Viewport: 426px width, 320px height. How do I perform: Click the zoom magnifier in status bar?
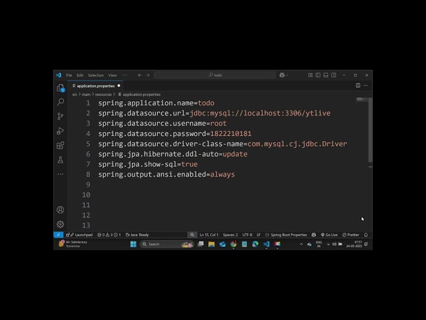pos(192,235)
